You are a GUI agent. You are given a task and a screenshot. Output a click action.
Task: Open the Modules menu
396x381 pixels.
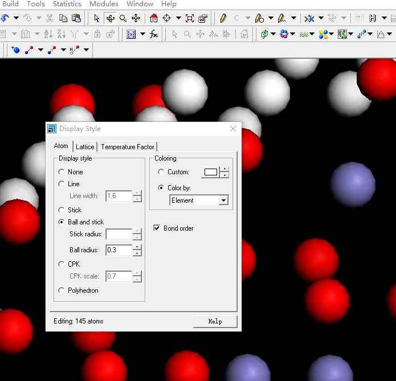click(x=104, y=4)
